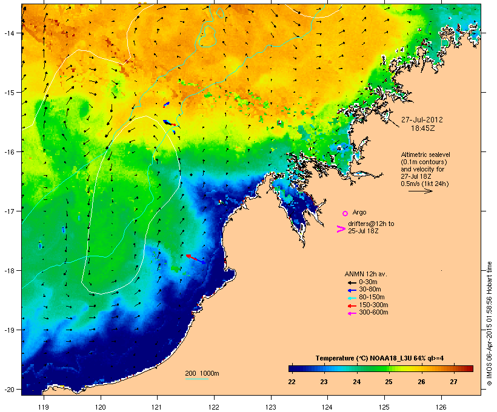The height and width of the screenshot is (412, 497).
Task: Click longitude axis label 125
Action: click(x=384, y=407)
